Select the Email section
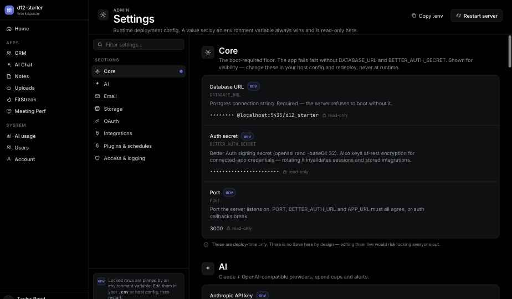The width and height of the screenshot is (512, 299). [139, 96]
